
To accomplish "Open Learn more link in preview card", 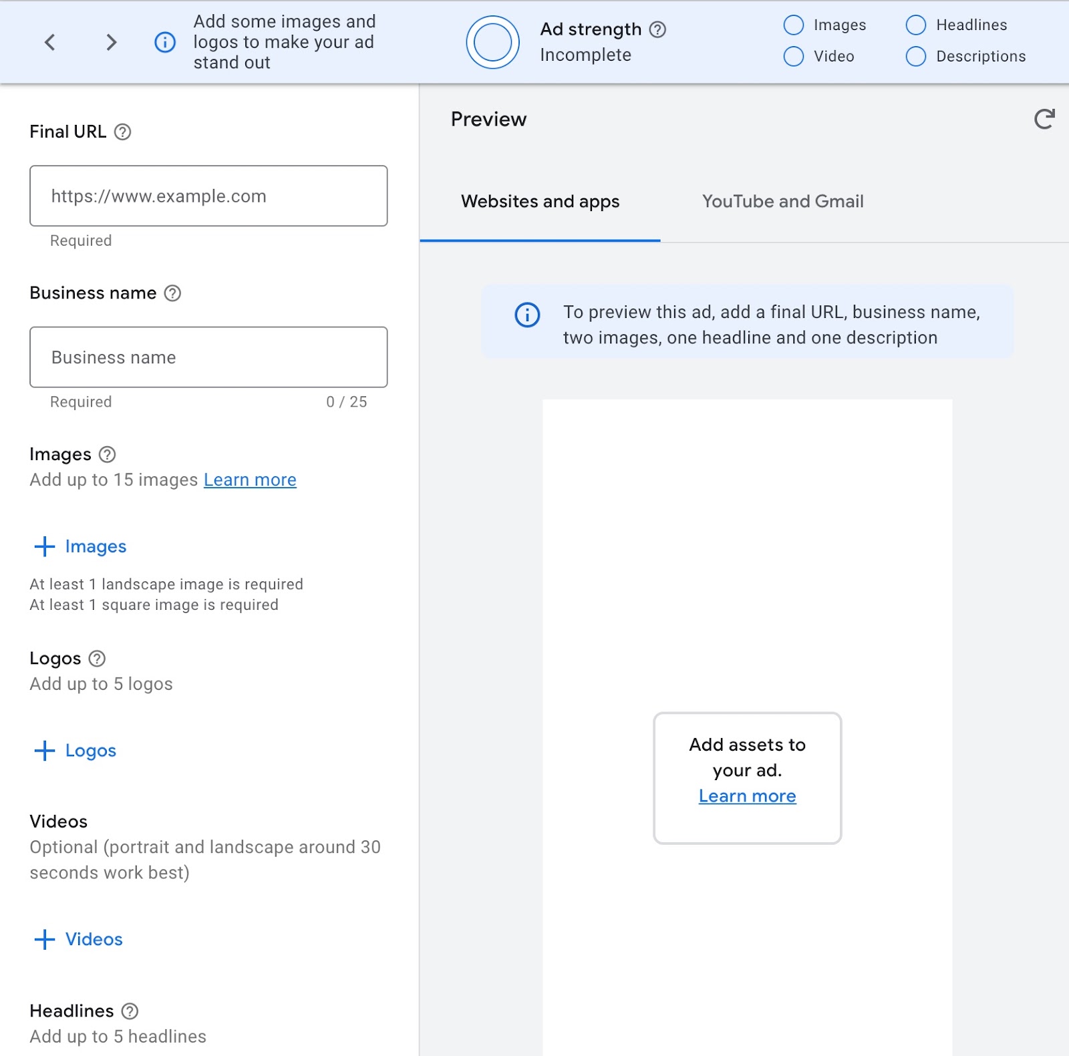I will tap(747, 796).
